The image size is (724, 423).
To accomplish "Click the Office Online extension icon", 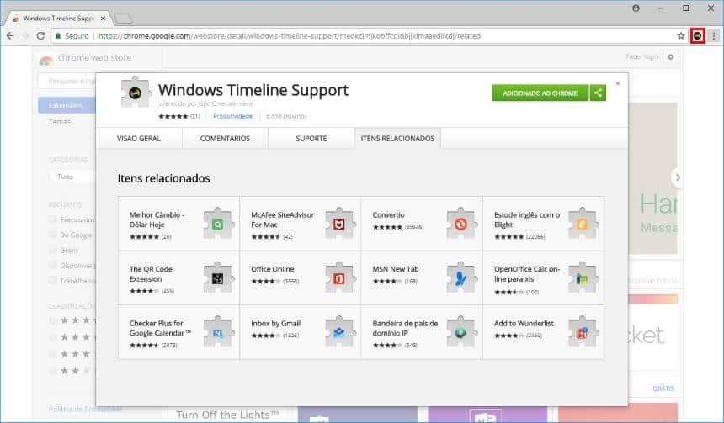I will click(x=340, y=278).
